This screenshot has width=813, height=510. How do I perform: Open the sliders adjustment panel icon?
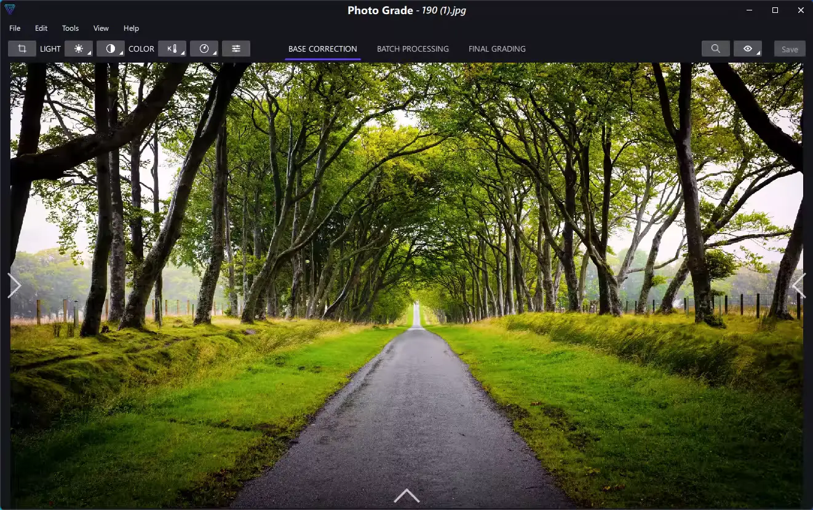pyautogui.click(x=236, y=48)
